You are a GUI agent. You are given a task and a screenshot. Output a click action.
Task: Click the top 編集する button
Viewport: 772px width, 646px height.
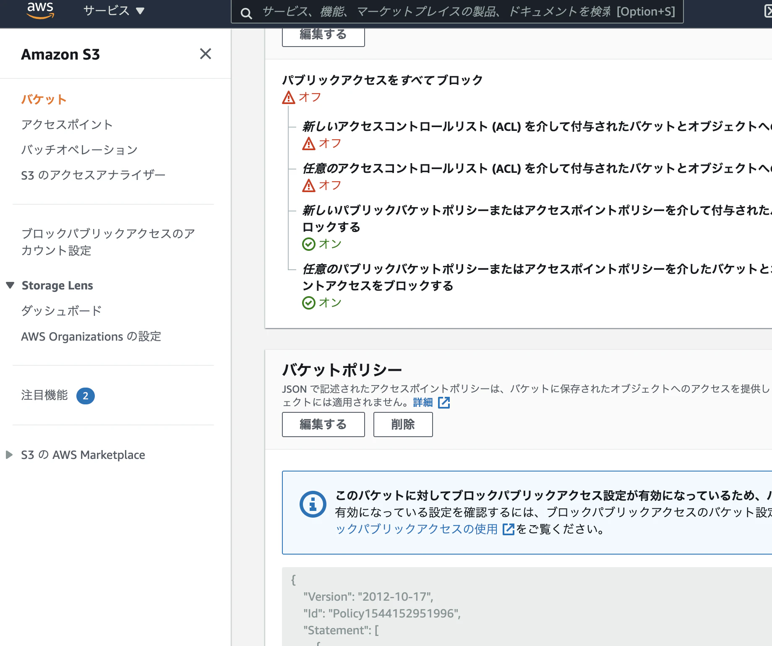pos(323,36)
